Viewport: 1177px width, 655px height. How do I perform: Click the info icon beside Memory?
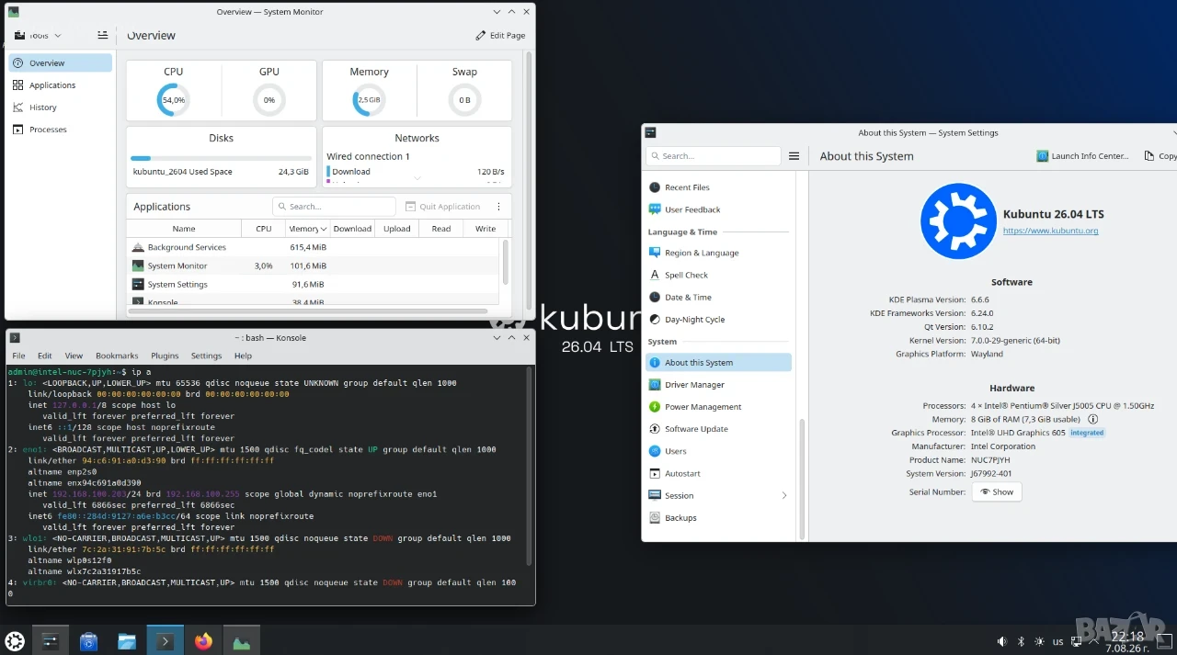1093,419
